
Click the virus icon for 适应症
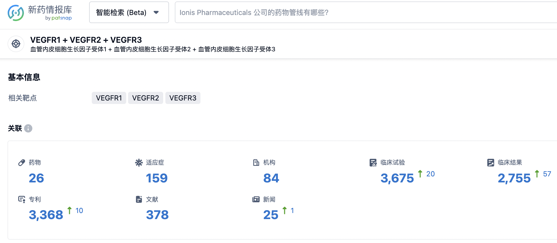(139, 163)
